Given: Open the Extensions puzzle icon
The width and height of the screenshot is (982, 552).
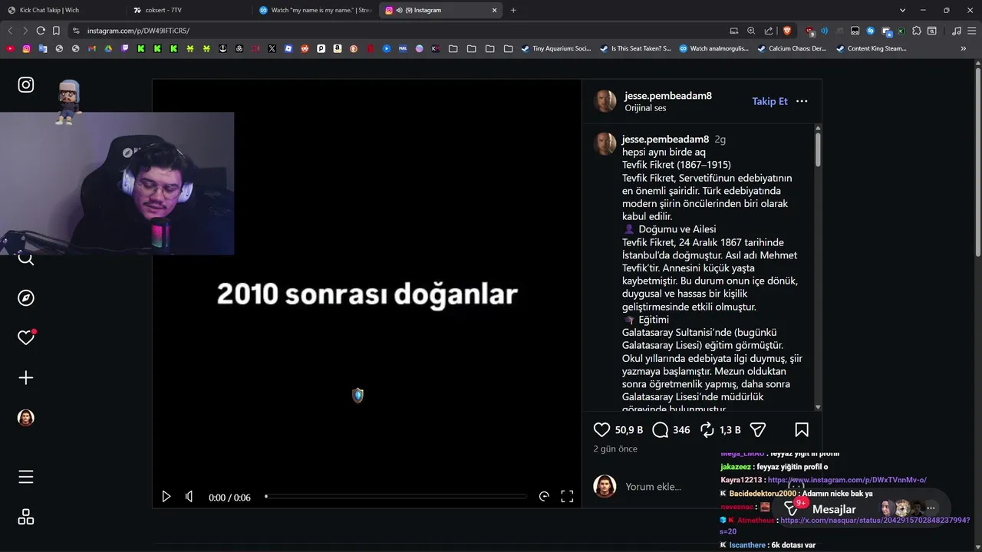Looking at the screenshot, I should coord(918,31).
